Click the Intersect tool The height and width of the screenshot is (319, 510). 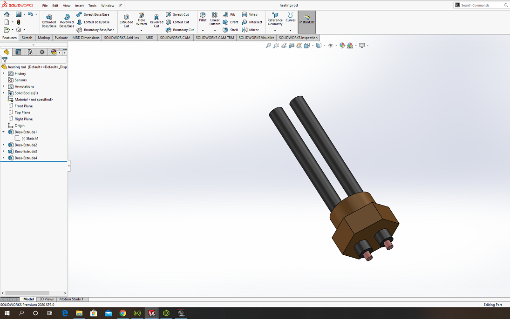pyautogui.click(x=252, y=22)
